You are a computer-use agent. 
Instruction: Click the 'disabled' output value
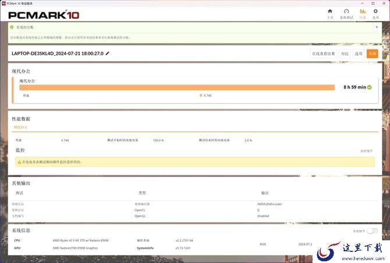(x=263, y=216)
